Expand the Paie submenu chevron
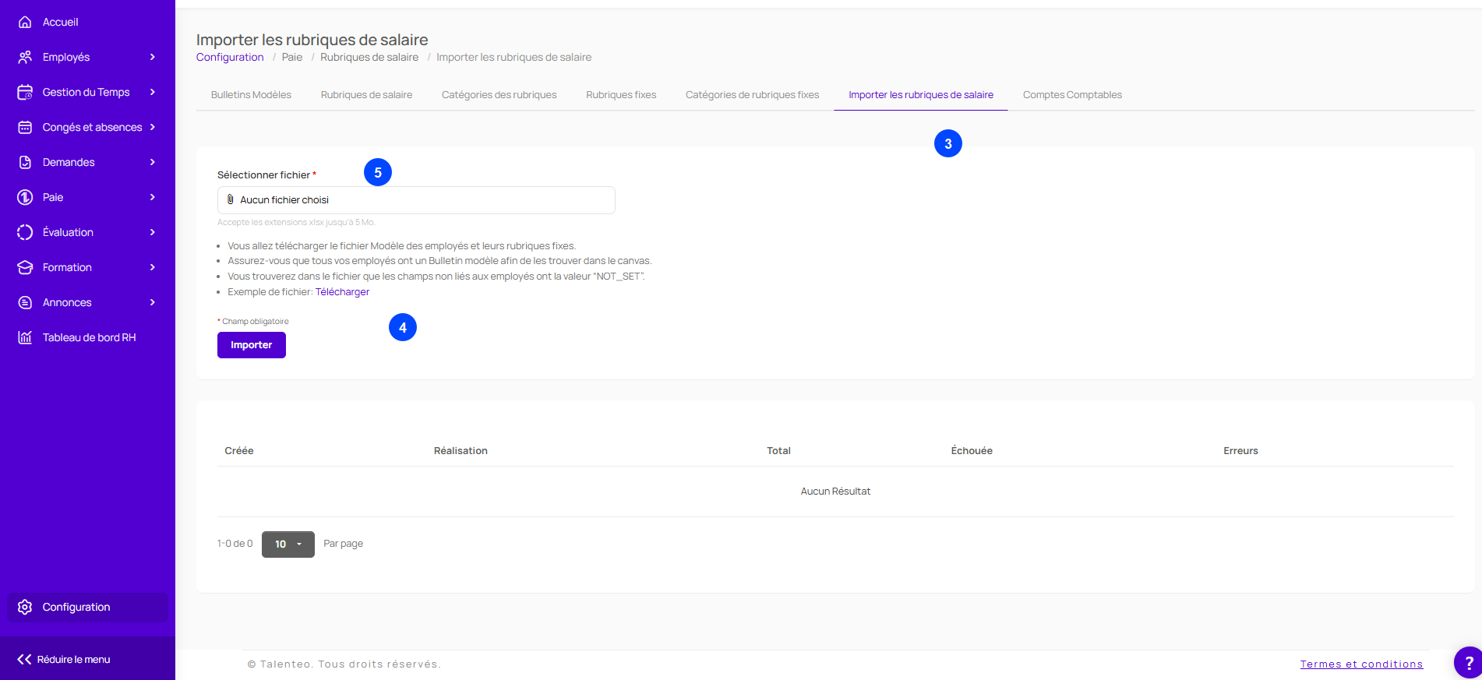 click(153, 198)
